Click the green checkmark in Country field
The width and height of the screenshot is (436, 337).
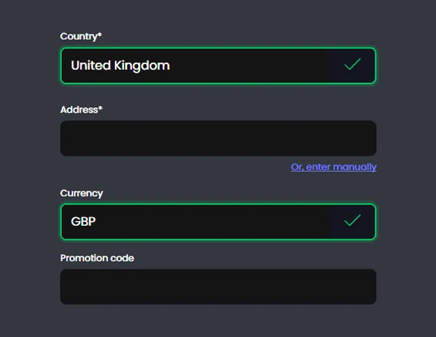tap(352, 65)
